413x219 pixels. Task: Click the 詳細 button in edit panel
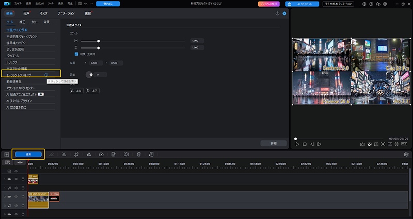274,143
